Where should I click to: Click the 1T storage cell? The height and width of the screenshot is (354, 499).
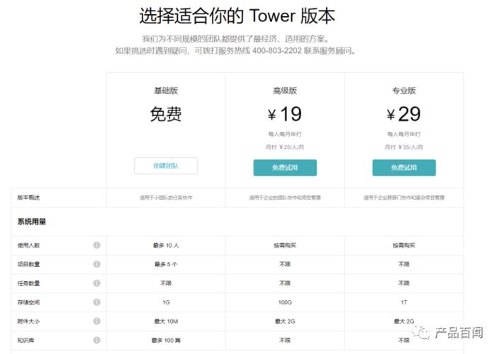[x=404, y=302]
